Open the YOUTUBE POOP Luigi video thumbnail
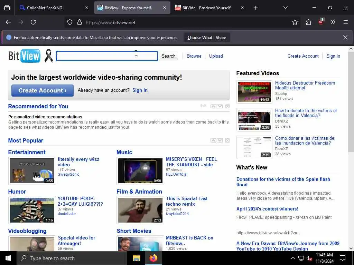This screenshot has height=265, width=354. pos(32,210)
